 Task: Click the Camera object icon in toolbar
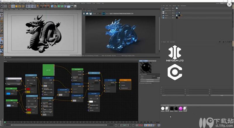[x=72, y=6]
